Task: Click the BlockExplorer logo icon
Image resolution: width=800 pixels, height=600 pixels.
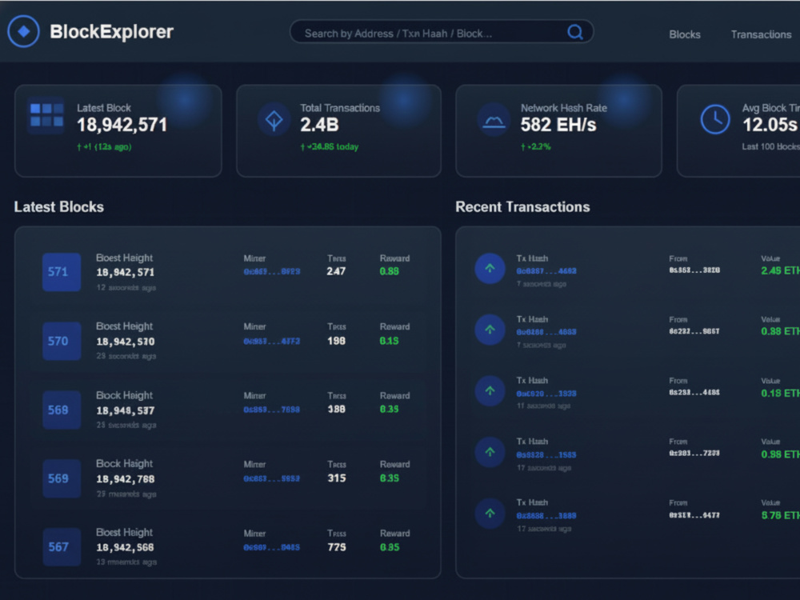Action: click(x=23, y=31)
